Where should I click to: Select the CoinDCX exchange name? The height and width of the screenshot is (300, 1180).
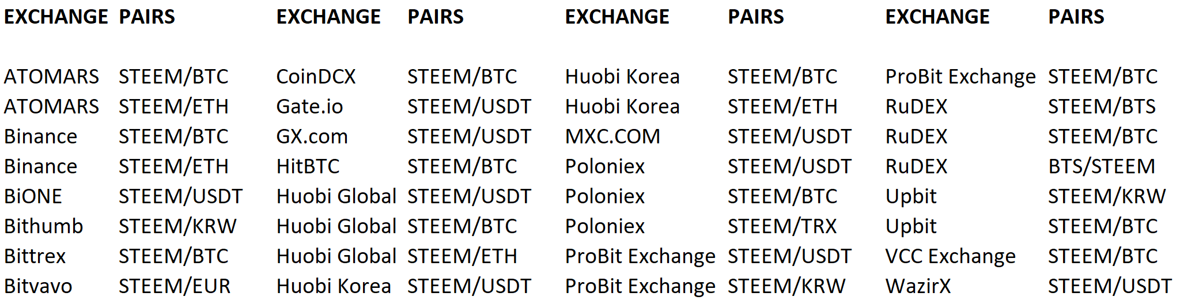pyautogui.click(x=316, y=77)
